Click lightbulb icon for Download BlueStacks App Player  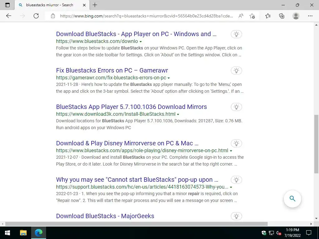click(x=236, y=34)
